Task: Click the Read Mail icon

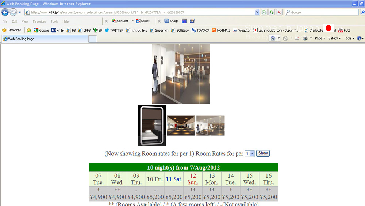Action: (x=297, y=38)
